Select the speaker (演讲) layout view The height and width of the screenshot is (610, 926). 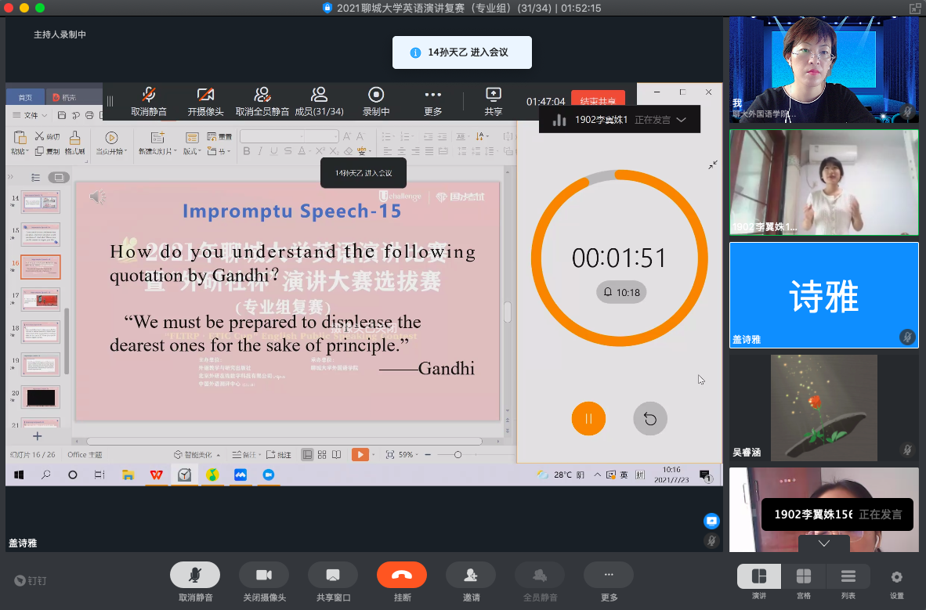pyautogui.click(x=758, y=577)
